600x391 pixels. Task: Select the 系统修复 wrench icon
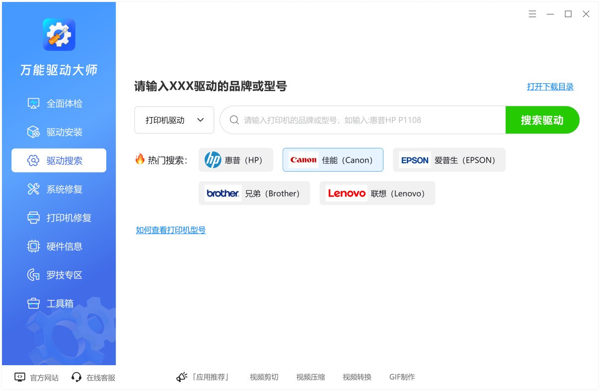point(33,189)
